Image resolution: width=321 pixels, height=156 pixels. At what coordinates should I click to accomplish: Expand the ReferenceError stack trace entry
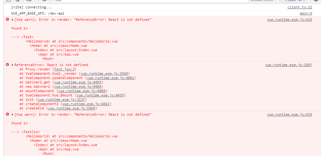[x=12, y=65]
